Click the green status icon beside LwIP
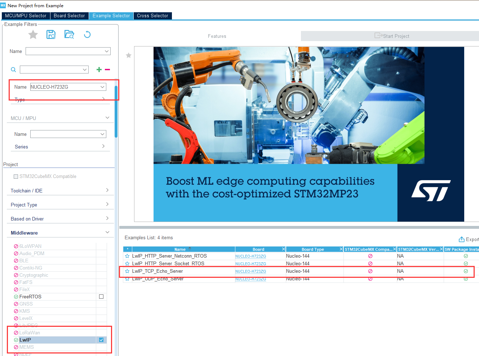Viewport: 479px width, 356px height. [16, 340]
